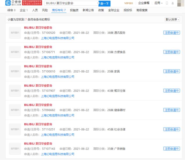This screenshot has height=160, width=185.
Task: Select the 商标专利 tab
Action: 59,10
